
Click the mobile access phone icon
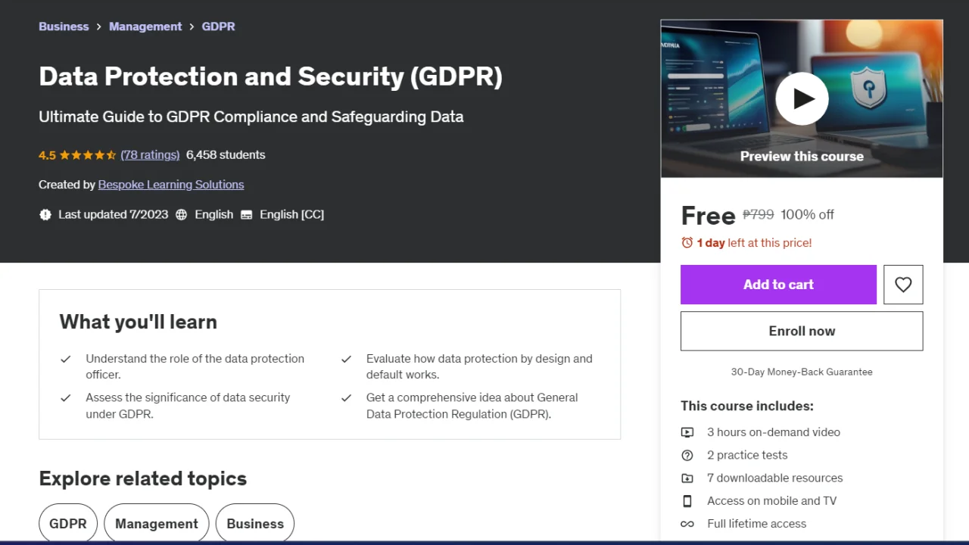[x=687, y=500]
